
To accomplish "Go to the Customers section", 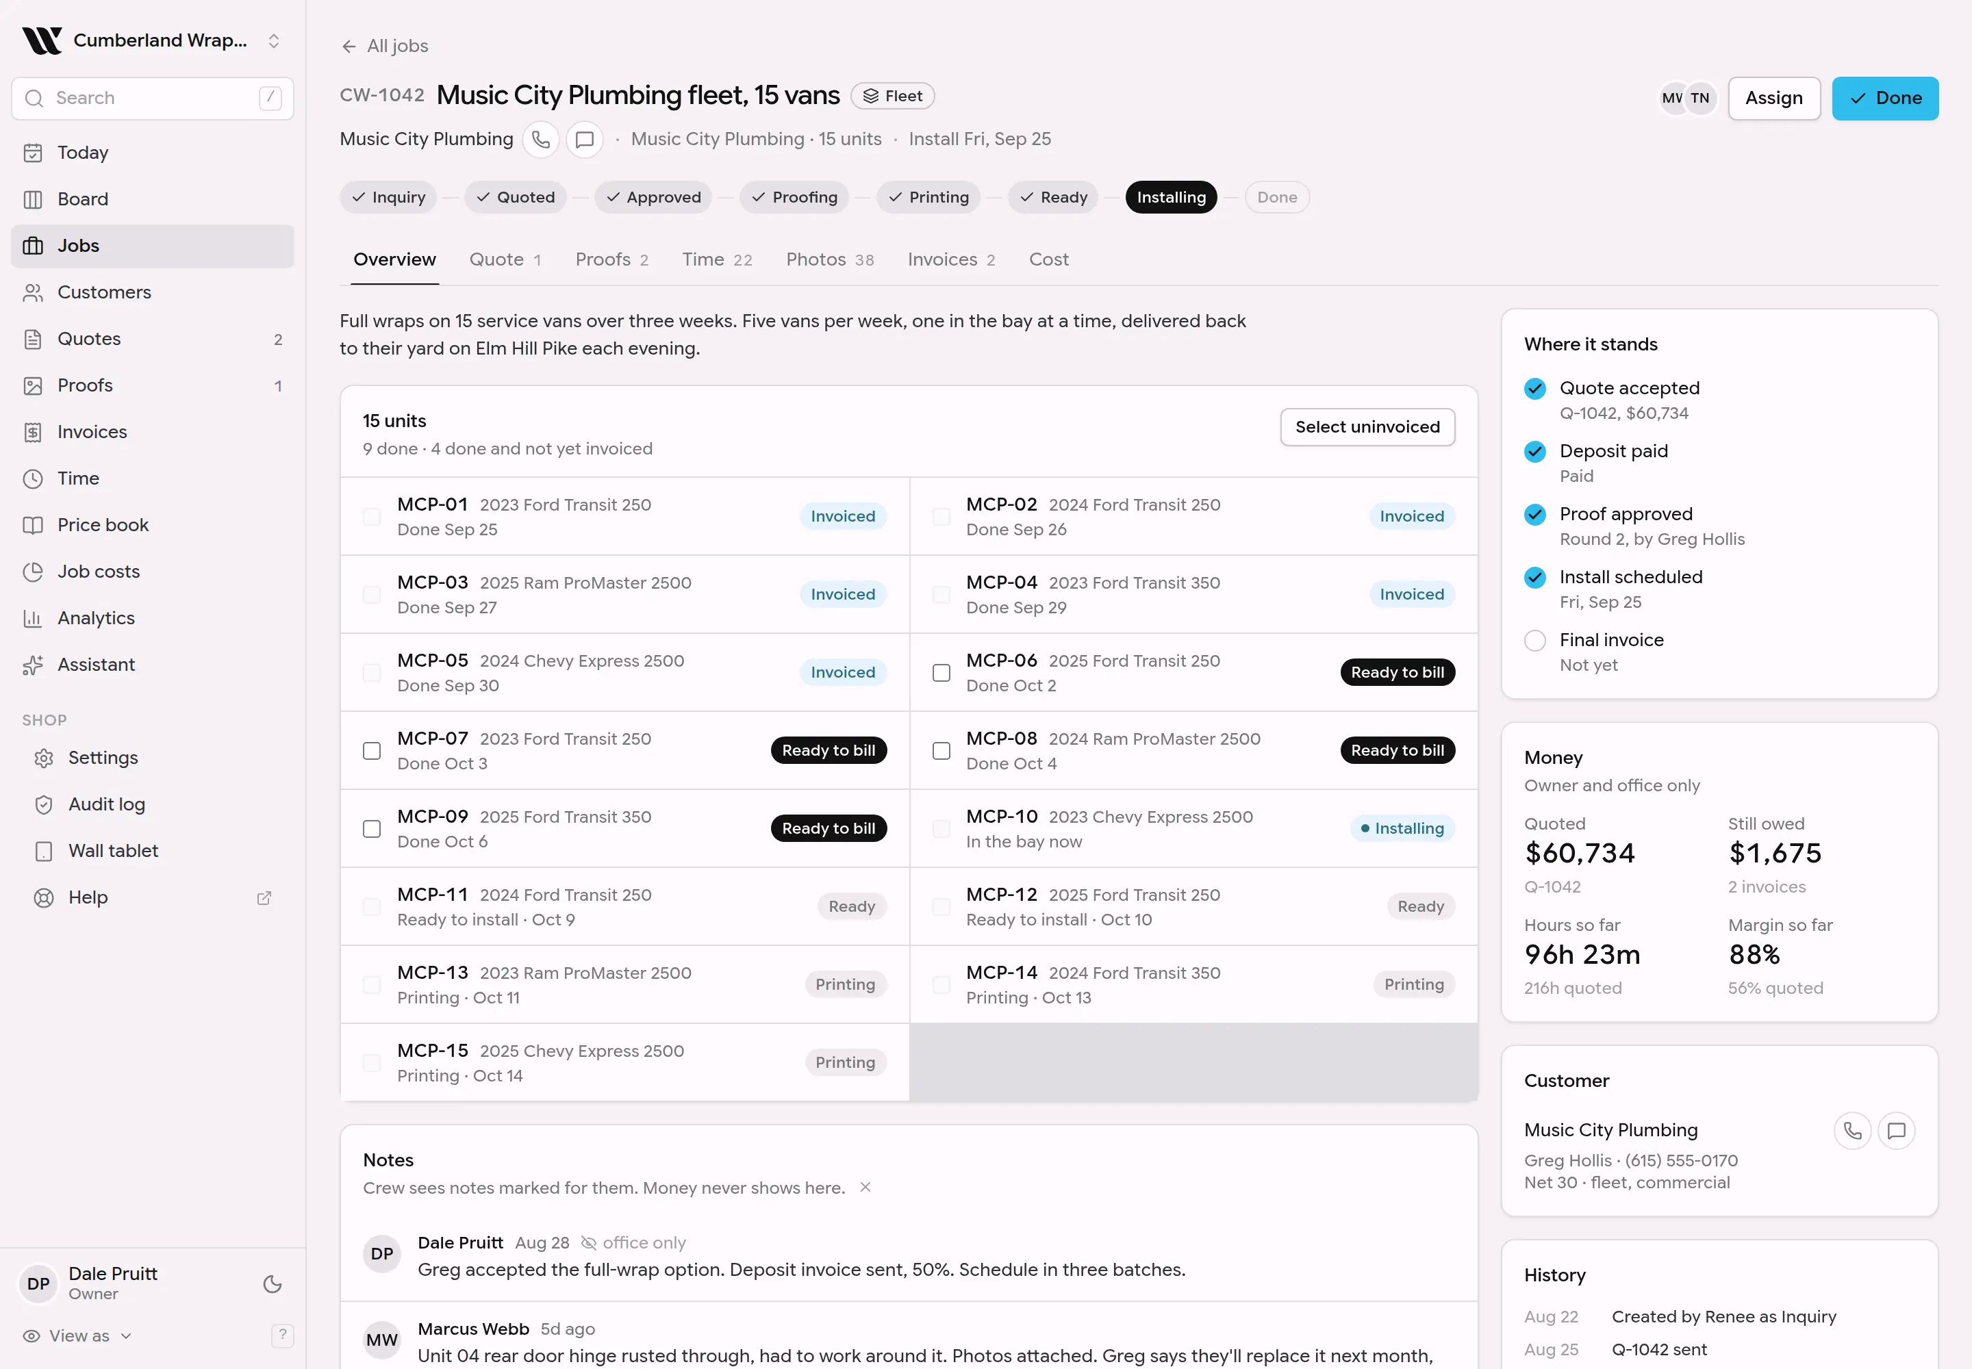I will (152, 292).
